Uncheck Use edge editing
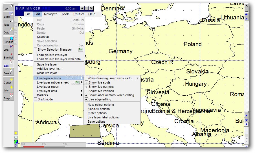This screenshot has width=255, height=153. click(x=86, y=99)
